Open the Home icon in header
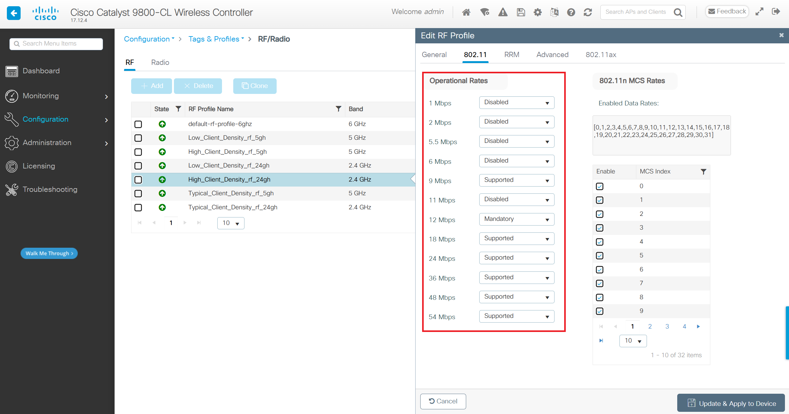789x414 pixels. [x=466, y=12]
